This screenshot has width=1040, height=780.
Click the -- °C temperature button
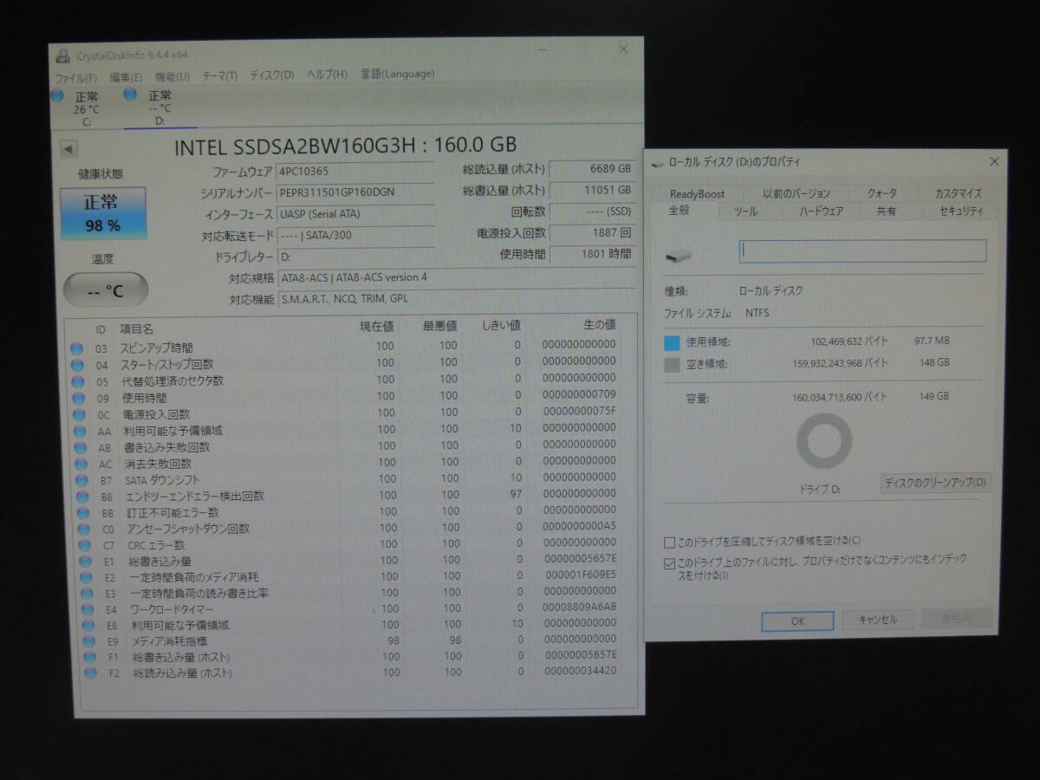coord(106,290)
